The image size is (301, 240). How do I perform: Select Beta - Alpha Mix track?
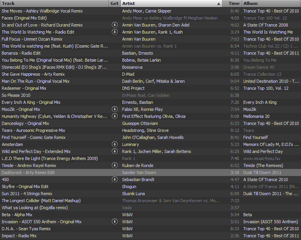(x=17, y=215)
